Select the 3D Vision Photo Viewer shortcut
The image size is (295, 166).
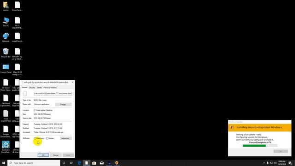6,85
